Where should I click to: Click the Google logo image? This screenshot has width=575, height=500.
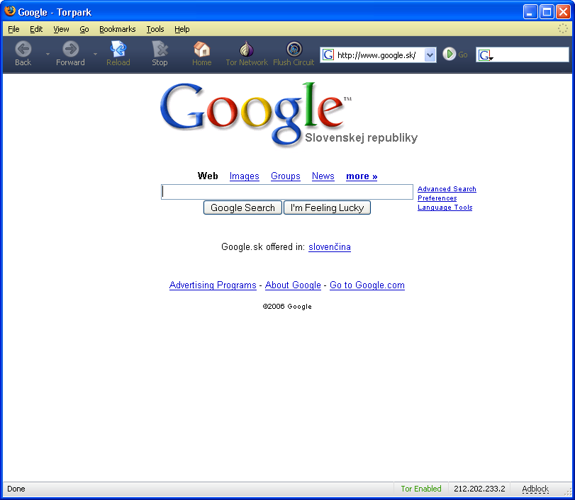tap(289, 114)
